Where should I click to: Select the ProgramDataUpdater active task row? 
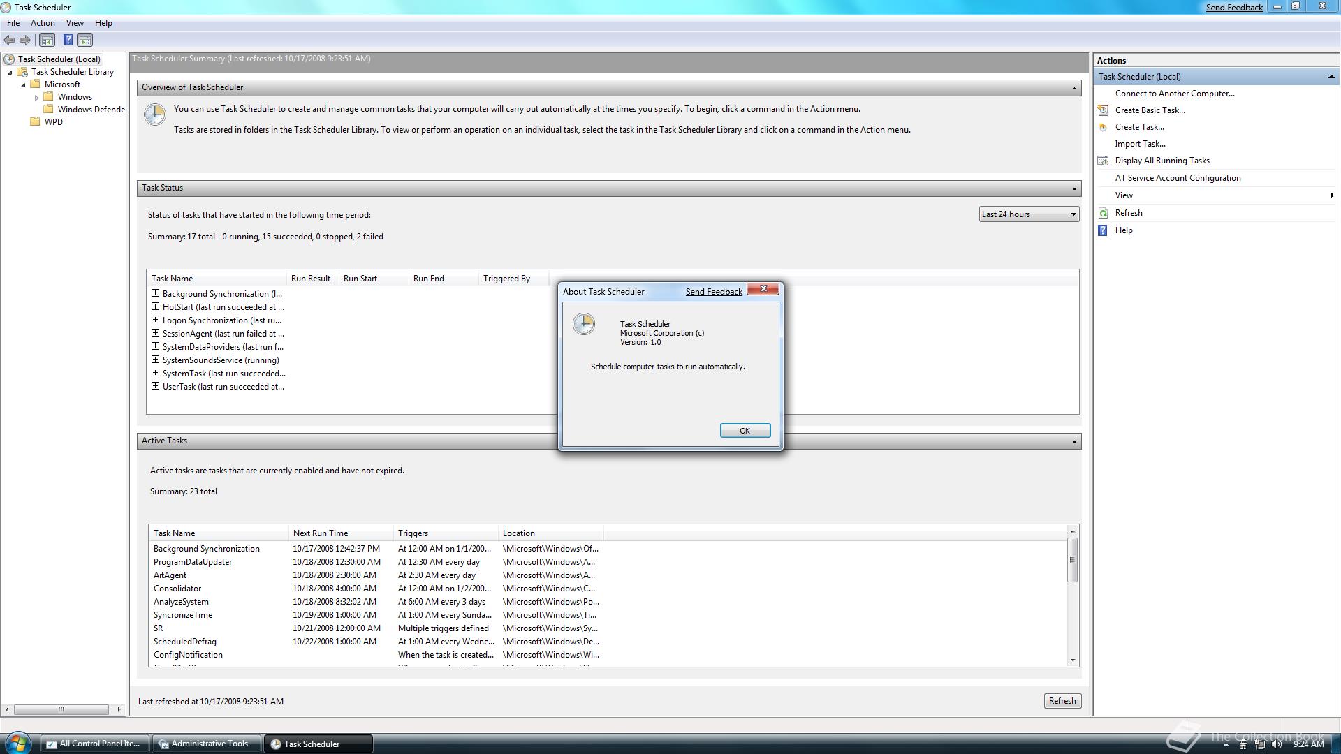(x=376, y=562)
